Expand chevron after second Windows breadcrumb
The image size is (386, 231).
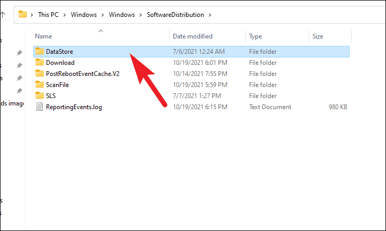click(141, 15)
